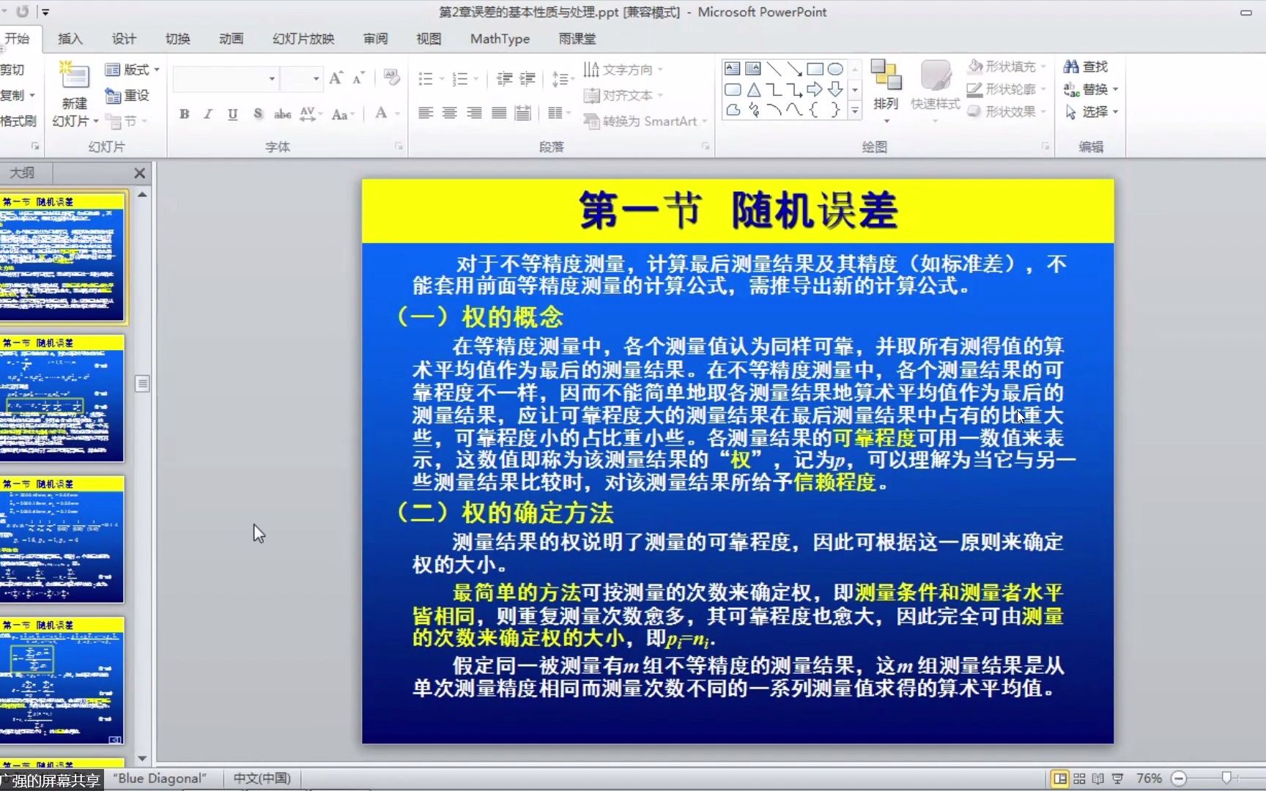The image size is (1266, 791).
Task: Start slideshow from status bar icon
Action: tap(1117, 779)
